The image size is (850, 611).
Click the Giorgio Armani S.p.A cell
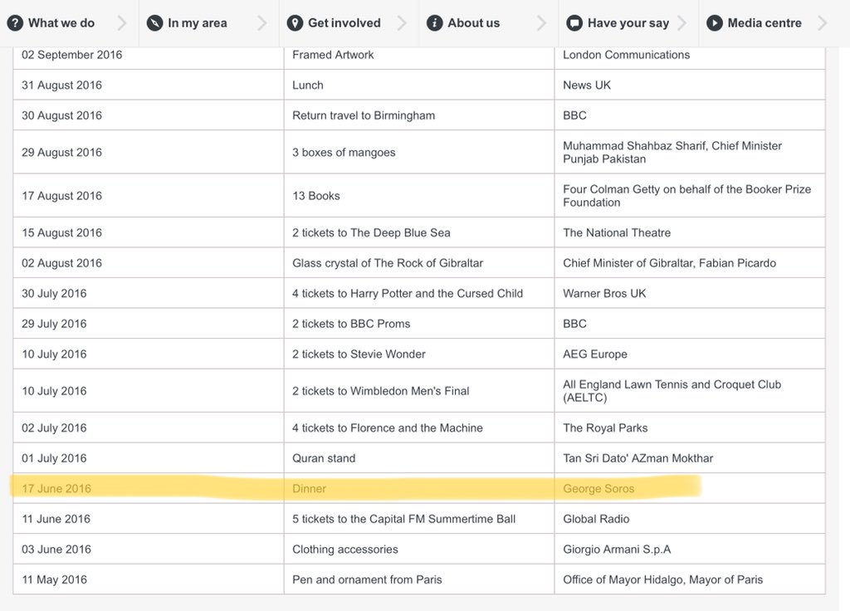click(690, 549)
